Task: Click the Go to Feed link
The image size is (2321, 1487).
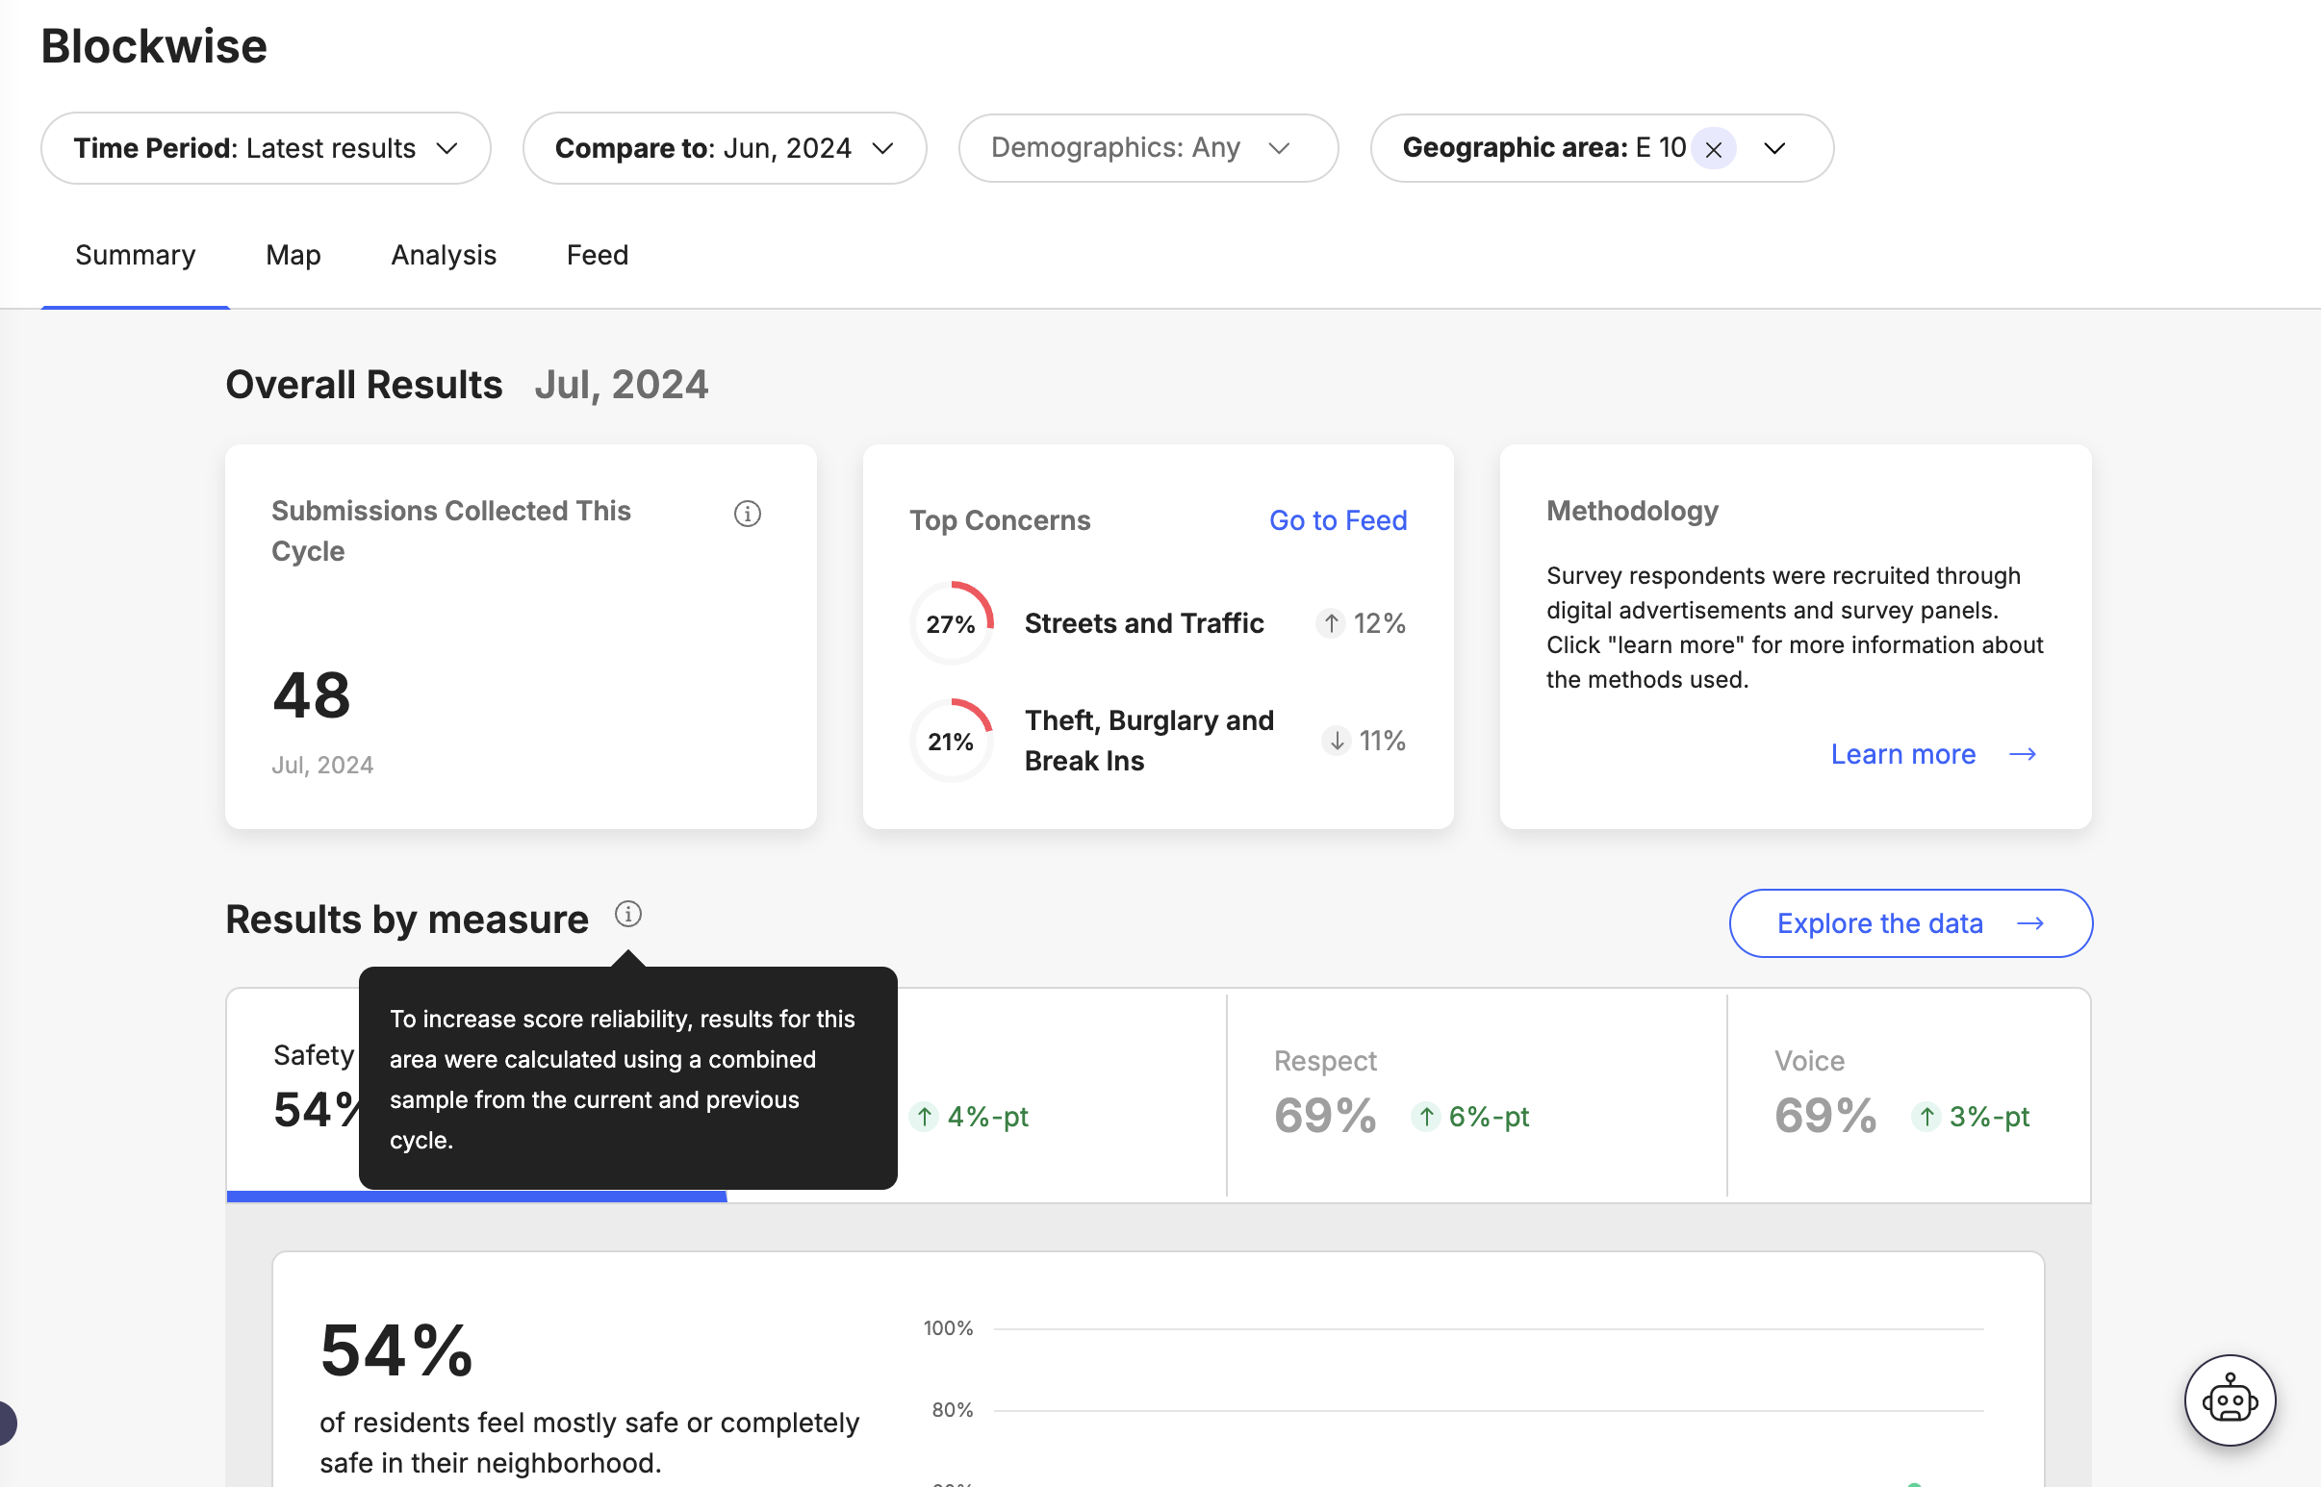Action: tap(1337, 520)
